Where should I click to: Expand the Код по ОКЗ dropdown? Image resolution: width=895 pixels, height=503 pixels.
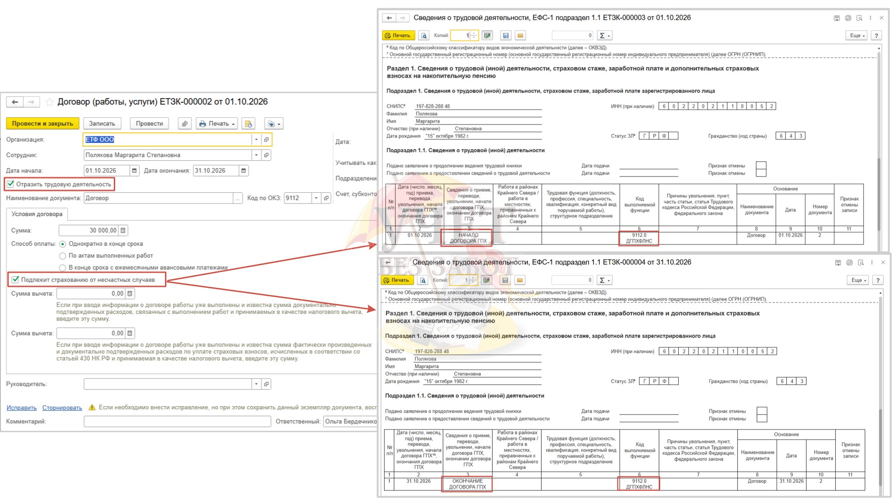click(x=316, y=198)
